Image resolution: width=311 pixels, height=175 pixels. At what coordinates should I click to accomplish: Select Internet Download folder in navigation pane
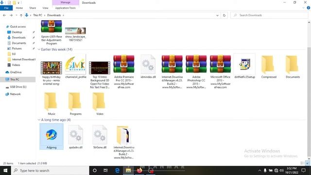pyautogui.click(x=21, y=59)
